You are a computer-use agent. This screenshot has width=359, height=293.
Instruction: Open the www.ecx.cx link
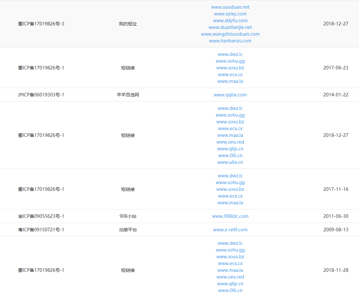coord(230,74)
